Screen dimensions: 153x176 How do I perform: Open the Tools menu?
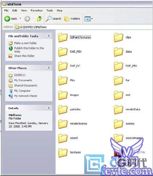coord(50,11)
